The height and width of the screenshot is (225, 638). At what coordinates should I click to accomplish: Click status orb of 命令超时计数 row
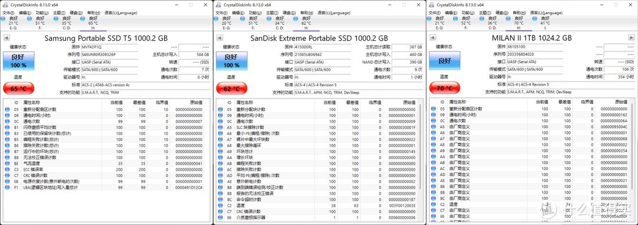pos(220,200)
